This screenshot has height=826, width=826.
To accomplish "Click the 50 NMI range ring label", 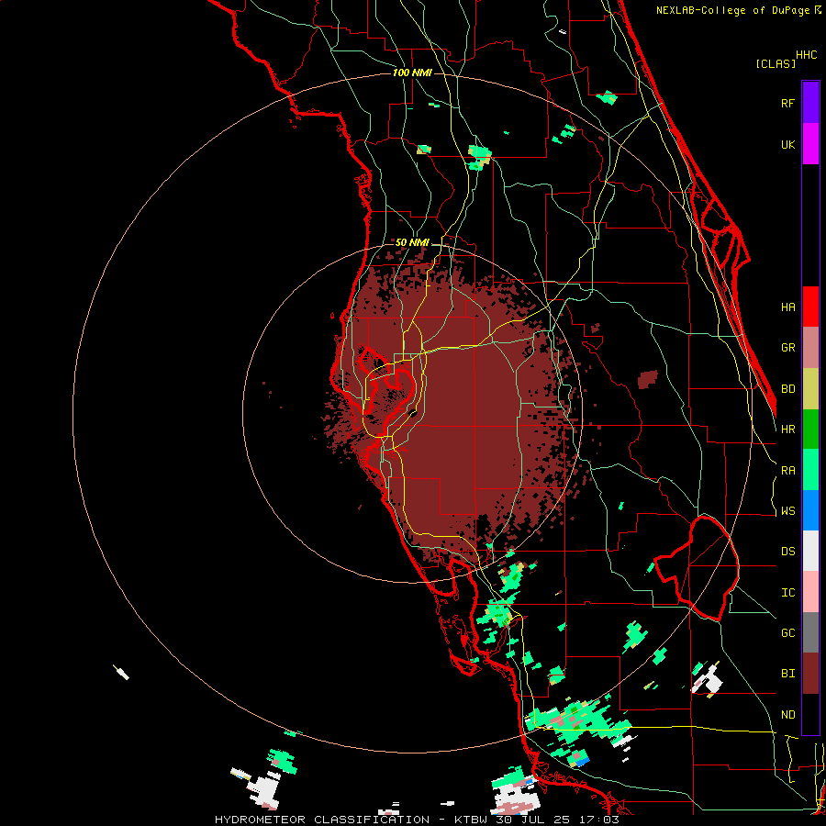I will tap(412, 242).
